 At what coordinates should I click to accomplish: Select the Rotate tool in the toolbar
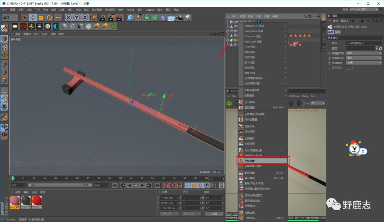point(49,17)
